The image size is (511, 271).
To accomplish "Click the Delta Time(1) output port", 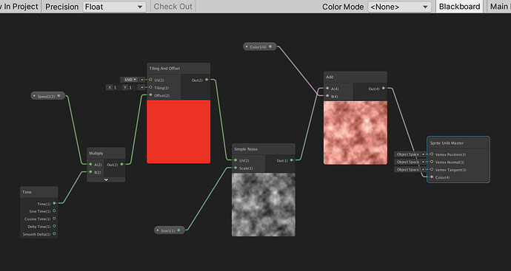I will [x=54, y=226].
